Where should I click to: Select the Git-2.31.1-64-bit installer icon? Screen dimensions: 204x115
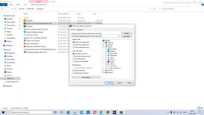pyautogui.click(x=25, y=35)
